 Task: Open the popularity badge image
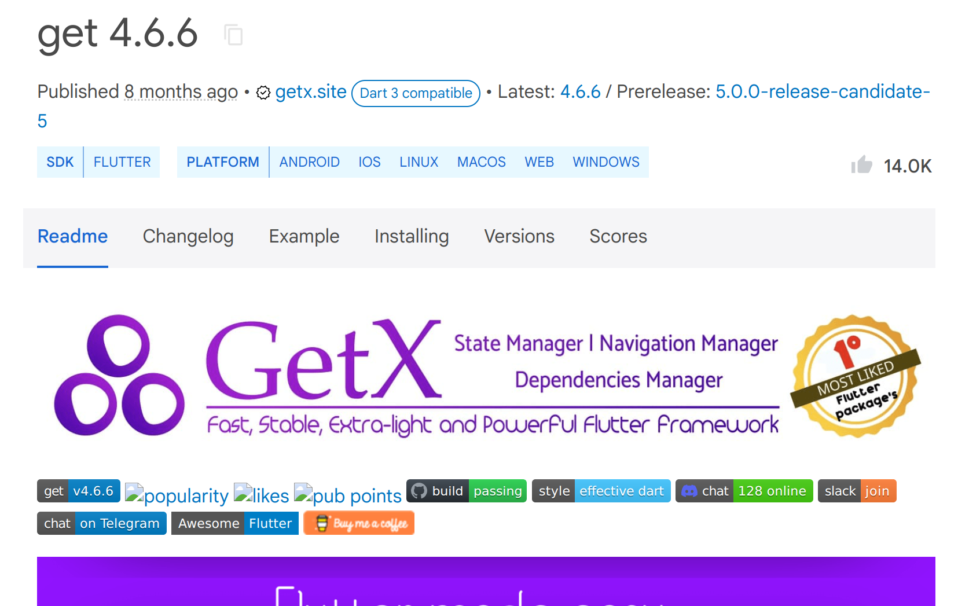click(177, 495)
